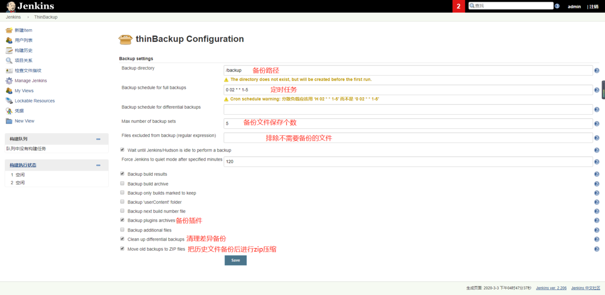Viewport: 605px width, 295px height.
Task: Open the 用户列表 users icon
Action: point(9,40)
